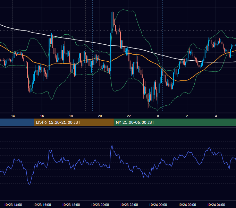Click the 14 hour axis label
236x208 pixels.
13,116
